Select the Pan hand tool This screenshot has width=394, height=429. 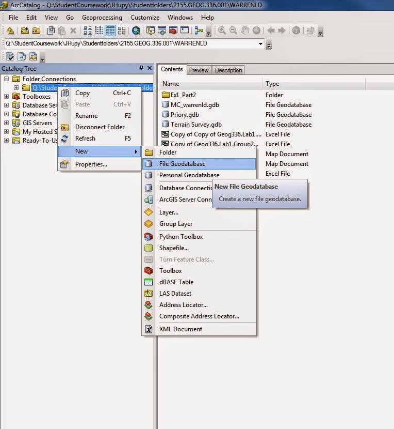244,30
